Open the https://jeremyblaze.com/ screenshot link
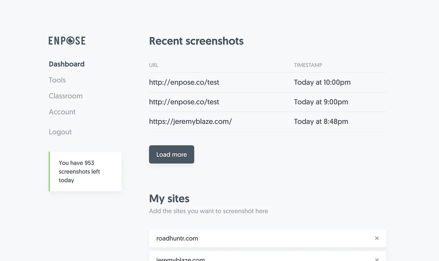439x261 pixels. pyautogui.click(x=191, y=121)
